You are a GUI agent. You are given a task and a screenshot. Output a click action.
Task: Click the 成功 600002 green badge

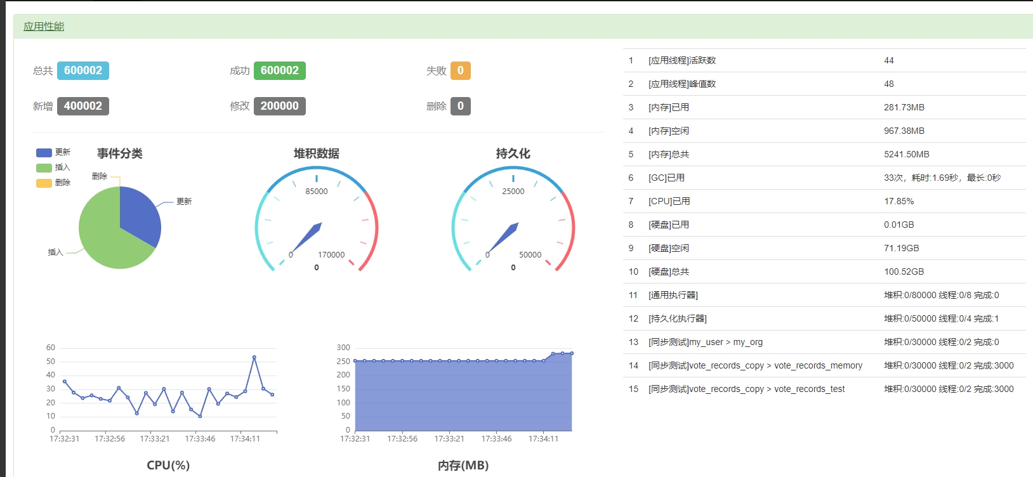280,70
